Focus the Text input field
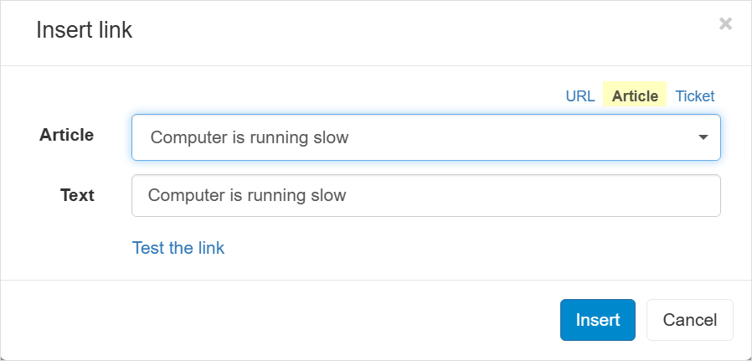 [x=425, y=195]
